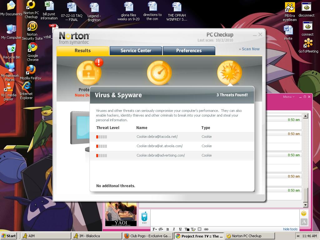320x240 pixels.
Task: Click the Start button
Action: (x=9, y=236)
